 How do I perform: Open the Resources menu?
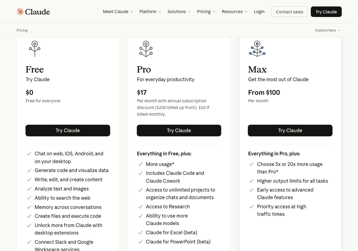234,12
